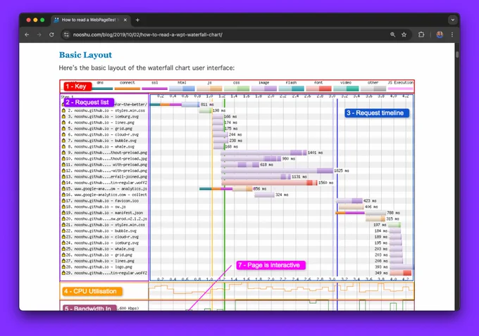Click the 'dns' legend color bar
The height and width of the screenshot is (336, 479).
[x=102, y=89]
